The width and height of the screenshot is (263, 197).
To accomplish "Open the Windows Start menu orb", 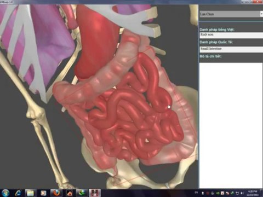I will tap(5, 193).
